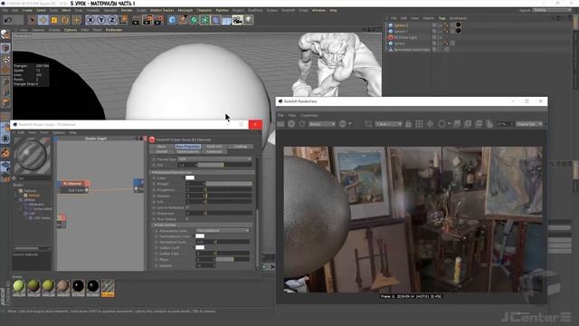Open Beauty AOV dropdown in RenderView
Viewport: 579px width, 326px height.
pos(322,124)
